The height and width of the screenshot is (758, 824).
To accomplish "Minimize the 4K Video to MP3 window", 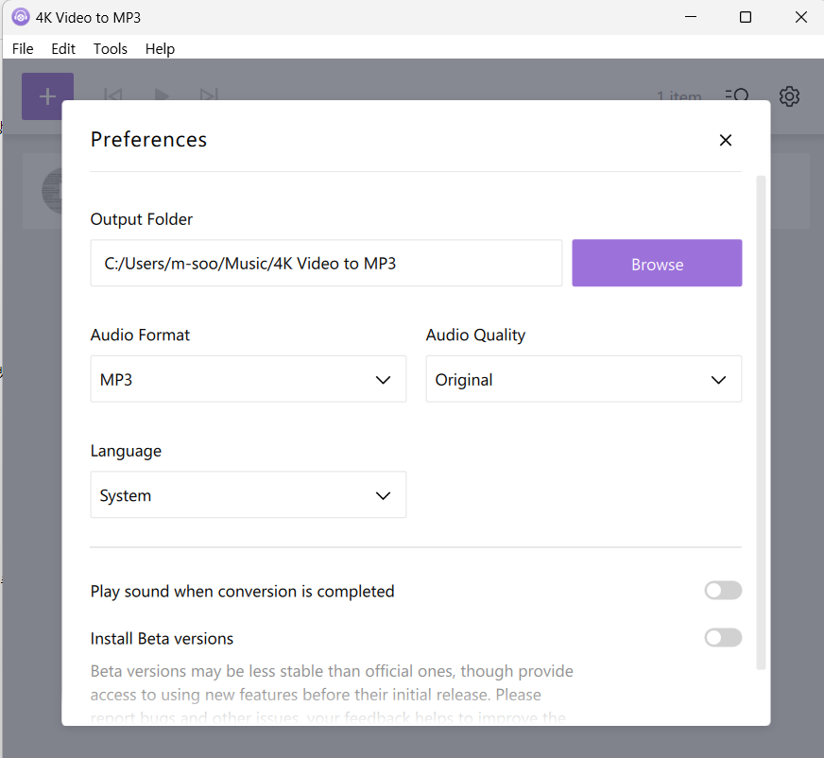I will point(691,17).
